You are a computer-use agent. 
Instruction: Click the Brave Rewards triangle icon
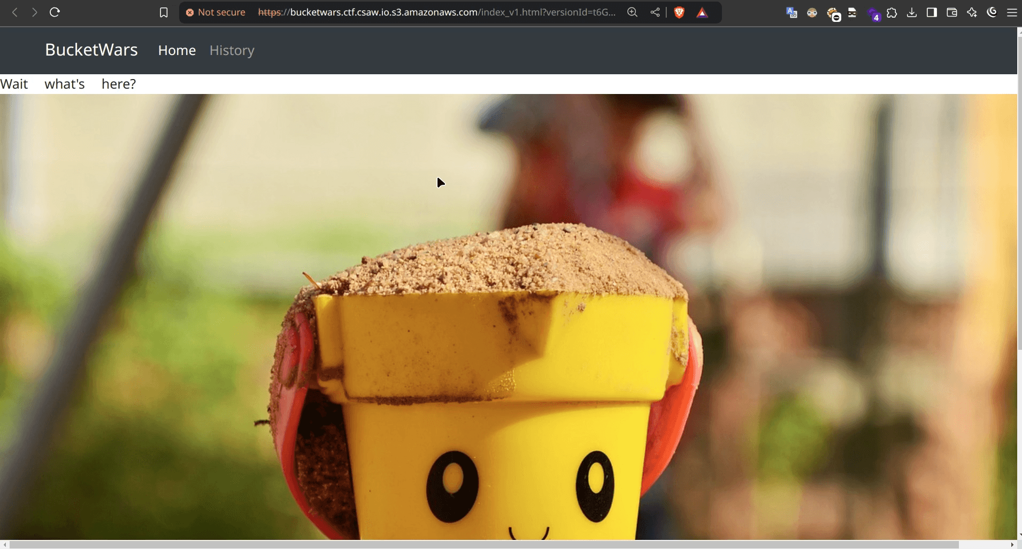coord(702,13)
